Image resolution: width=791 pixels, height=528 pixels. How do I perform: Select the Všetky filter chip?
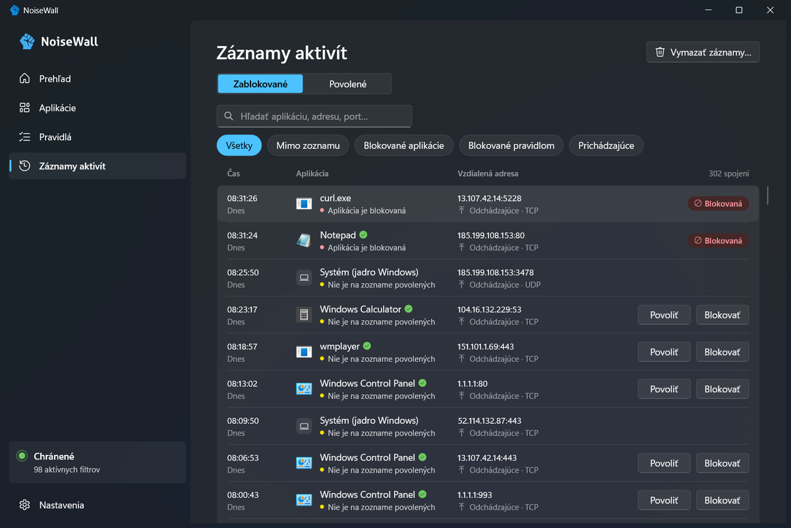tap(239, 146)
